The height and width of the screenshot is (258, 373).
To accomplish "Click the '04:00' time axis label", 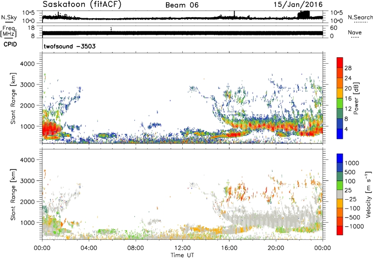I will tap(89, 248).
